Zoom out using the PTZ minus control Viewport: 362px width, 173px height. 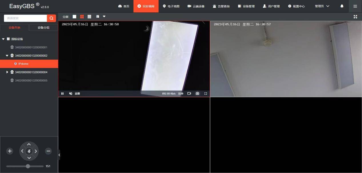48,151
